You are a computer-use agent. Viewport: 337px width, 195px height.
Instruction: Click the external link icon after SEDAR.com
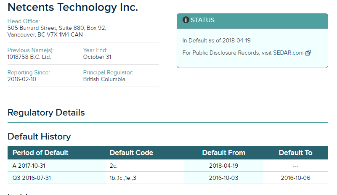pyautogui.click(x=308, y=53)
